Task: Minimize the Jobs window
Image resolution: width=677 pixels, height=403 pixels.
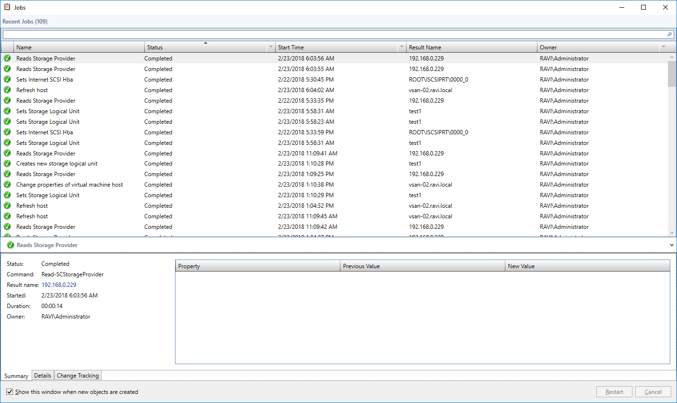Action: pos(621,7)
